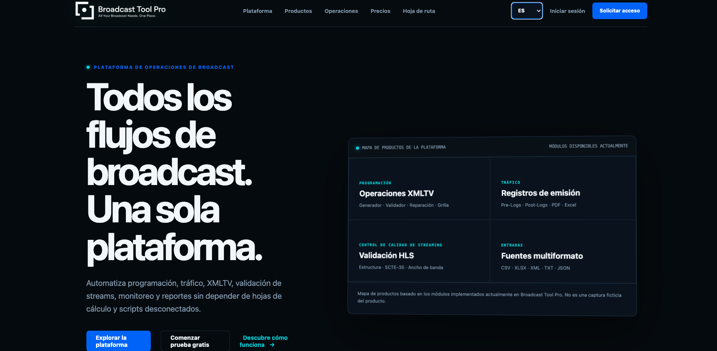Select the Validación HLS card title

point(386,256)
